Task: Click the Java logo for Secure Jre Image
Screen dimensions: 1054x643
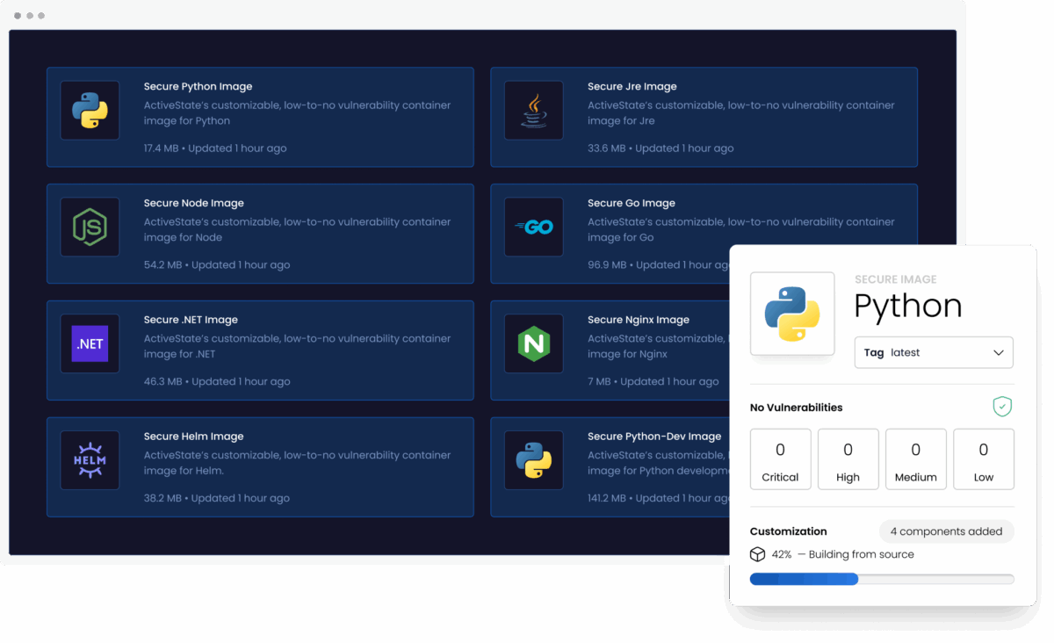Action: coord(533,111)
